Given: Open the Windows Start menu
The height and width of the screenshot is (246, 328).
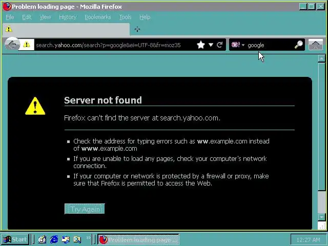Looking at the screenshot, I should (15, 239).
